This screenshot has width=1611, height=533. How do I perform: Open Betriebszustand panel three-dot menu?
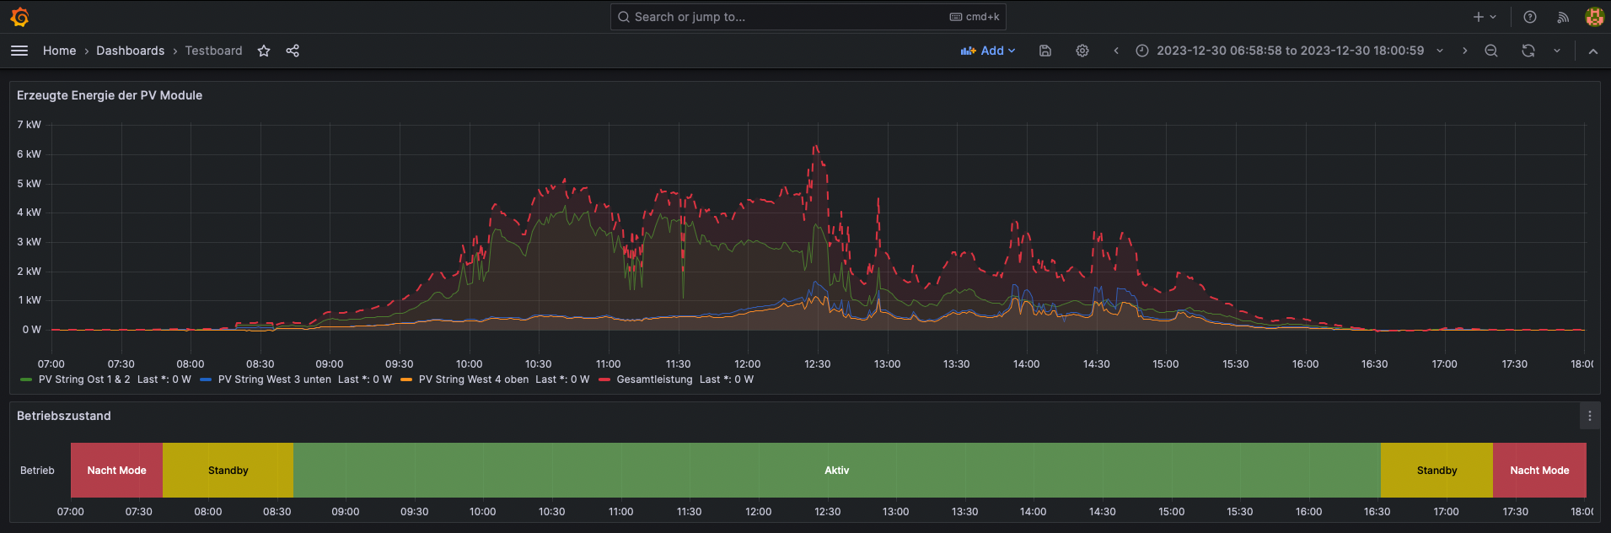[x=1590, y=416]
